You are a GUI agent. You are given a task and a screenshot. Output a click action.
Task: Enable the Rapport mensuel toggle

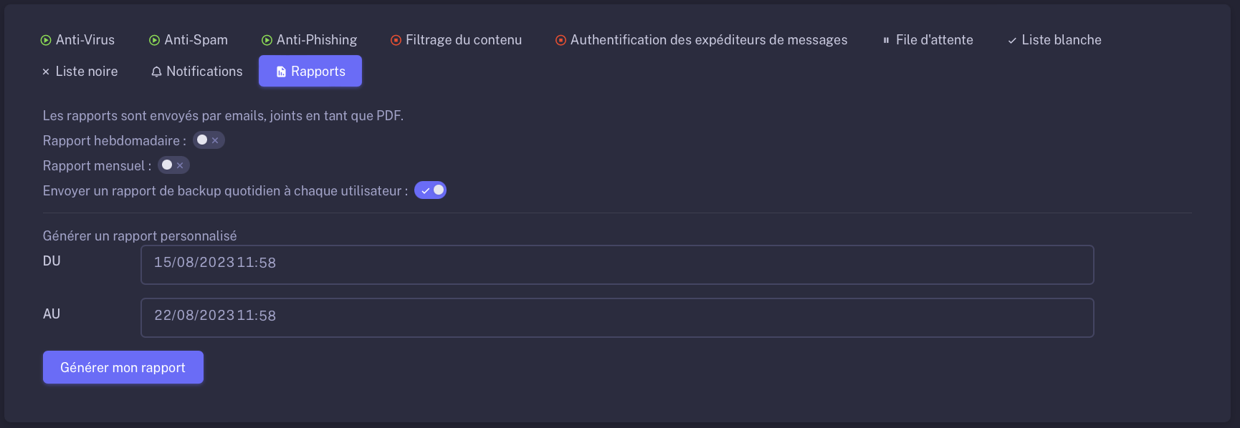click(173, 165)
